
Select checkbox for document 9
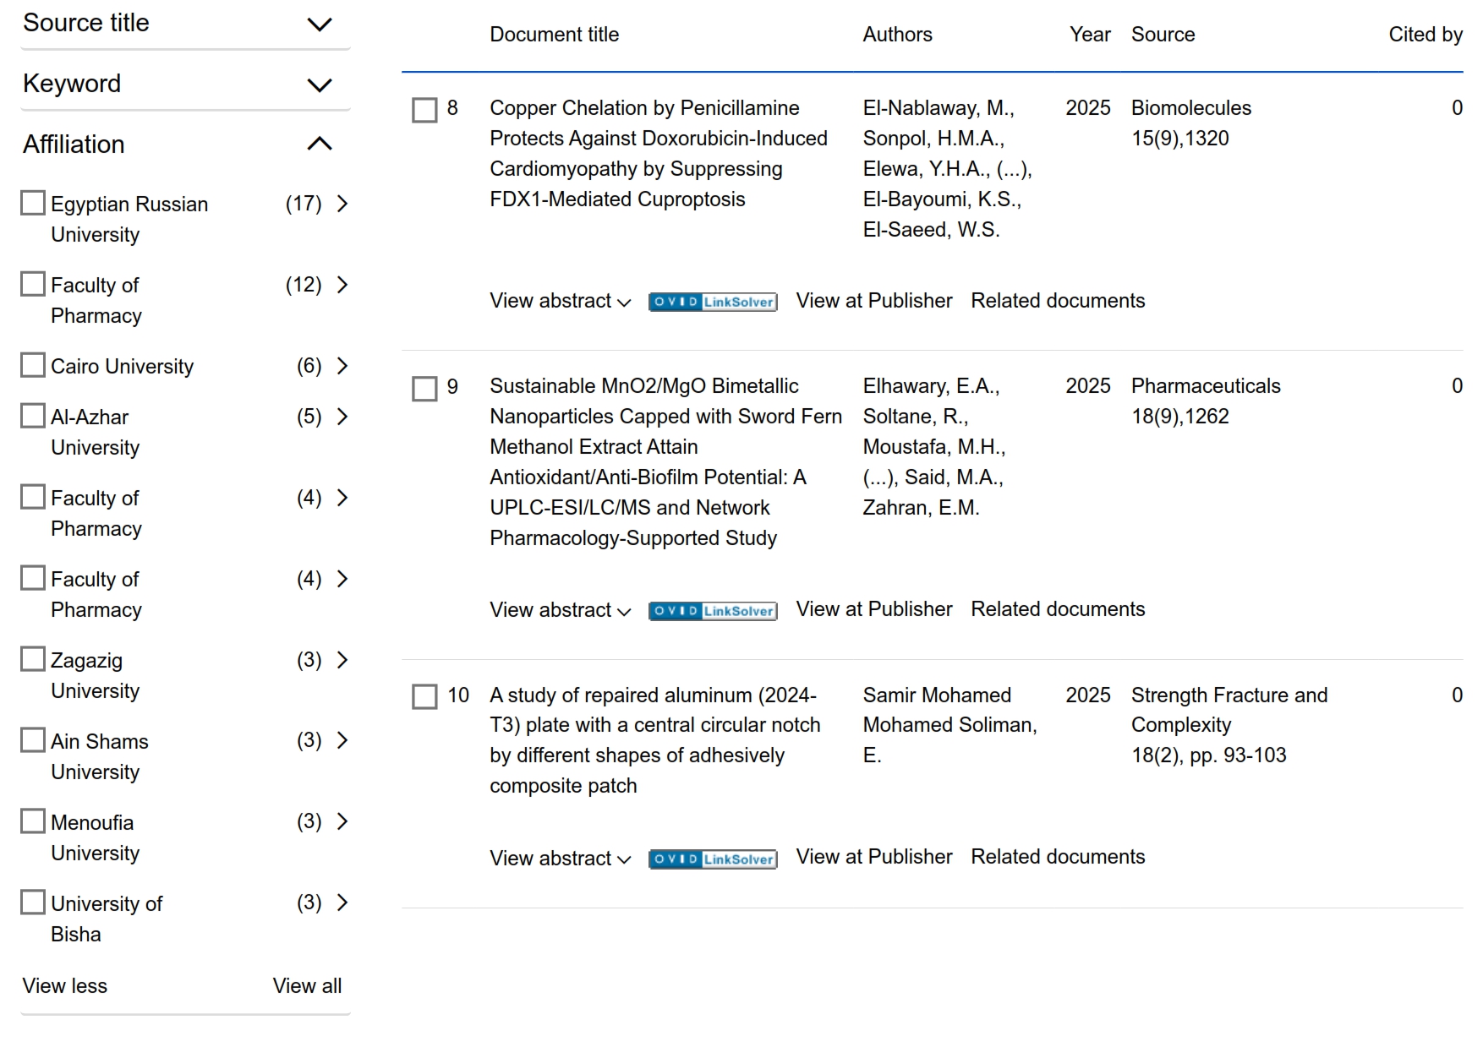click(x=424, y=389)
